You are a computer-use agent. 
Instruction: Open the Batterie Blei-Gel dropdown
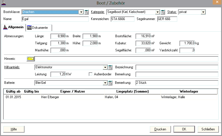point(105,83)
